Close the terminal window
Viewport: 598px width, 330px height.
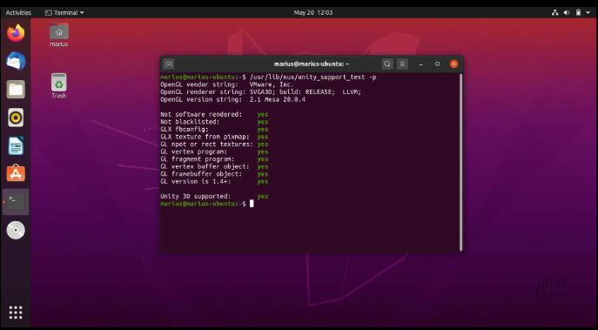(454, 64)
